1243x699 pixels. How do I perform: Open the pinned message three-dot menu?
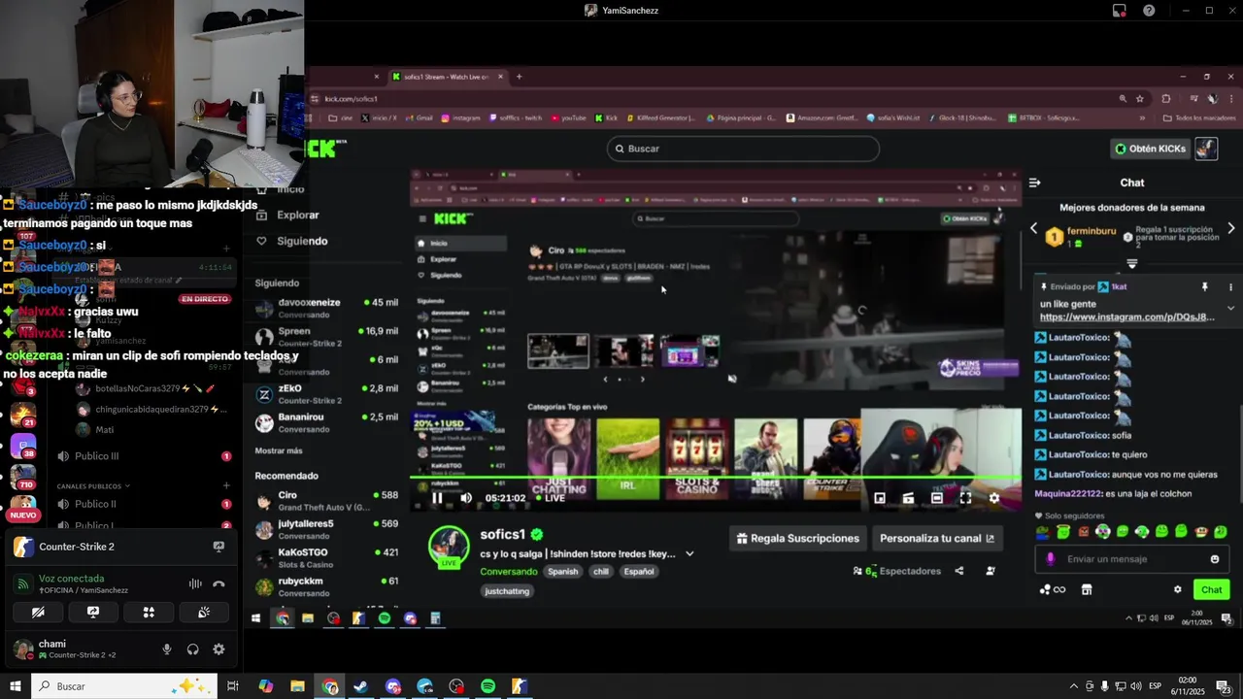pyautogui.click(x=1230, y=287)
